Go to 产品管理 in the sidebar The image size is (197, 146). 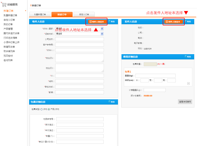pyautogui.click(x=8, y=29)
